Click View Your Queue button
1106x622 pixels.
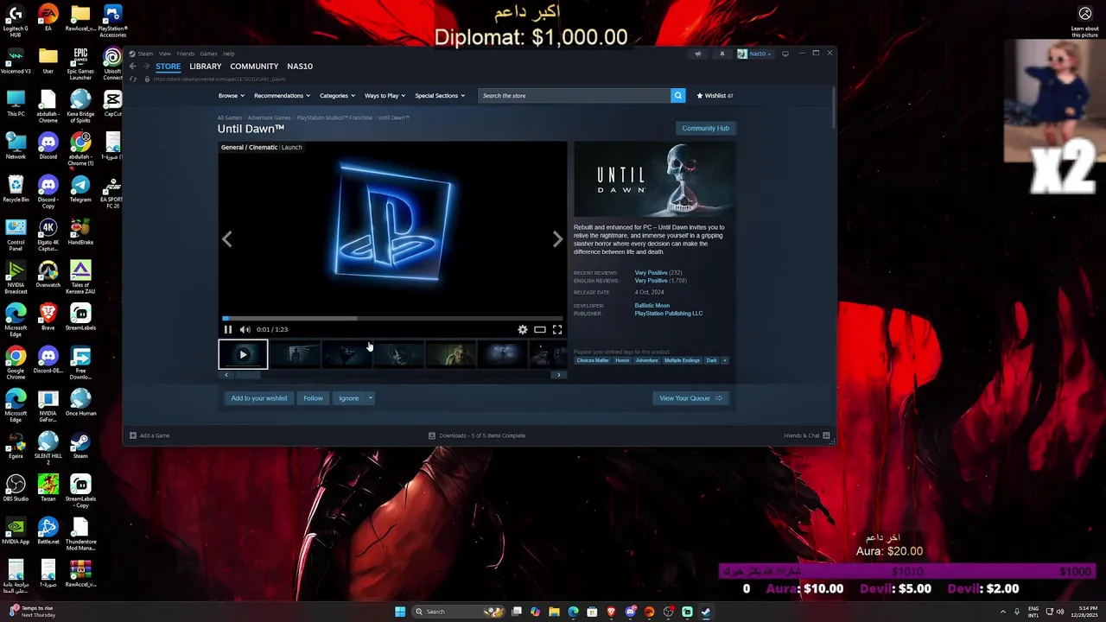click(691, 398)
